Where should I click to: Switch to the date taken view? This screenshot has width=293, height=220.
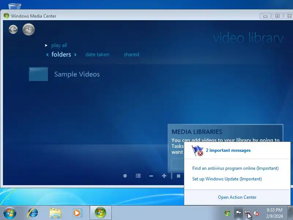point(97,54)
